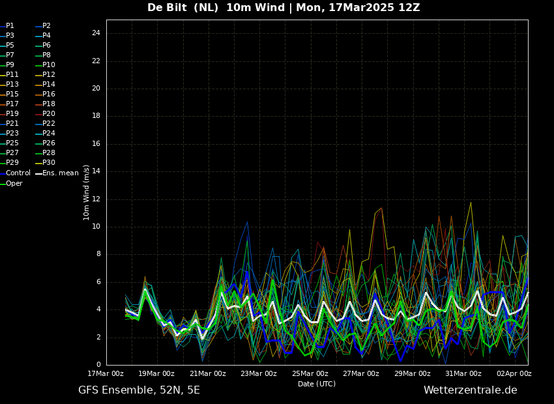Click the GFS Ensemble, 52N, 5E caption
Screen dimensions: 554x404
click(139, 390)
